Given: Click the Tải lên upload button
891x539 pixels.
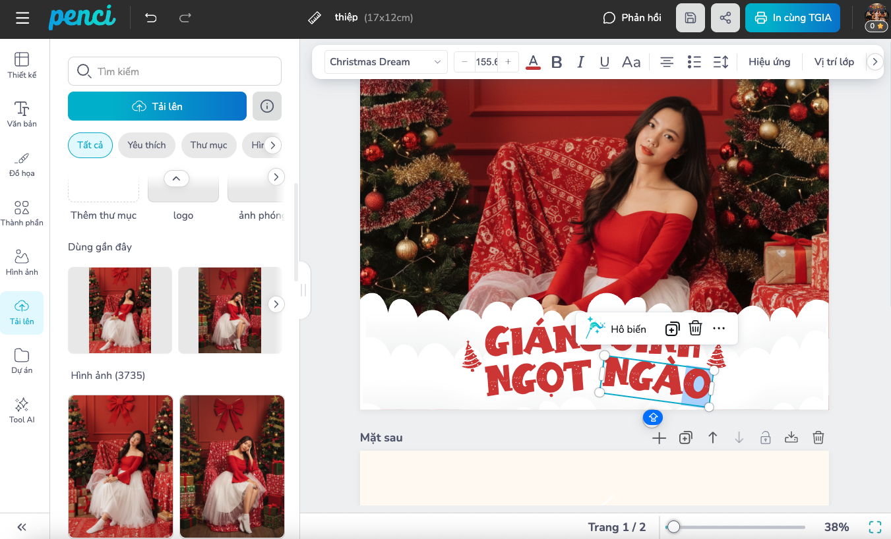Looking at the screenshot, I should click(157, 106).
